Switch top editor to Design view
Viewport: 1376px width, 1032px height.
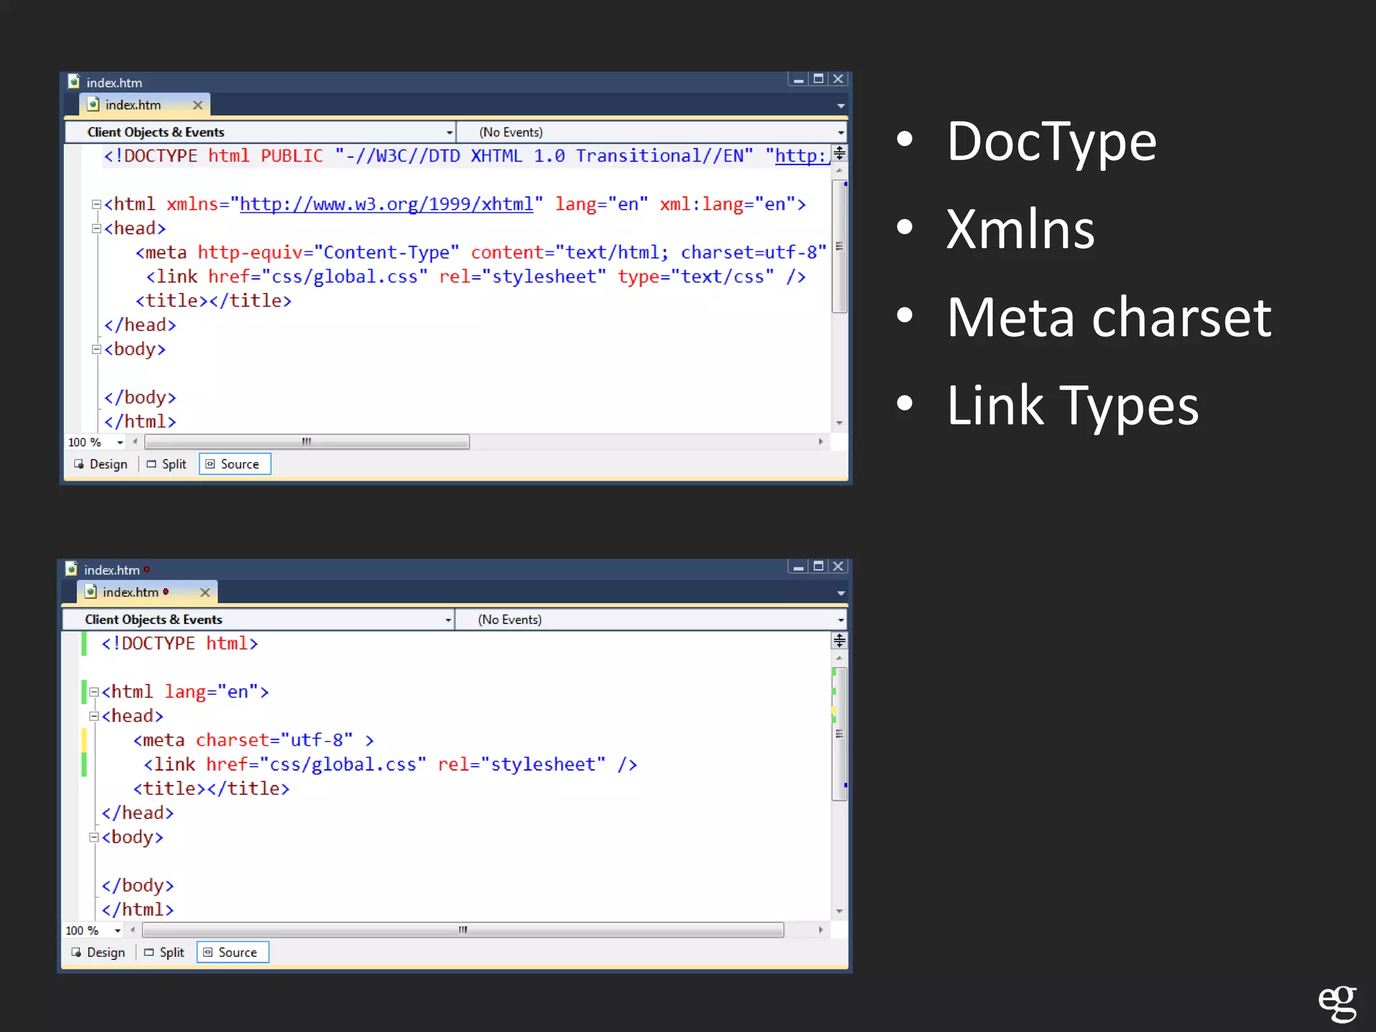coord(101,464)
